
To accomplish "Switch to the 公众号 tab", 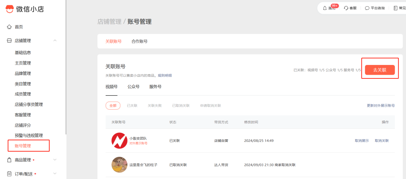I will pos(133,87).
